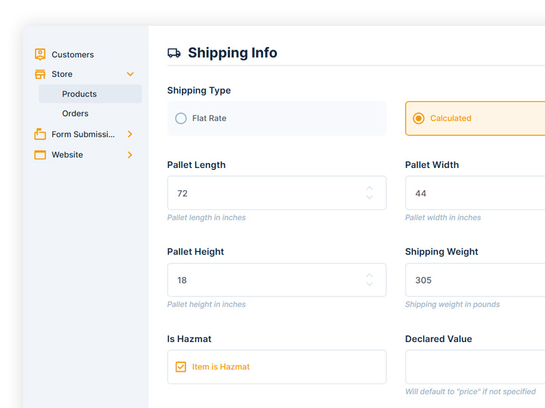Select the Flat Rate radio button
Screen dimensions: 545x408
181,118
